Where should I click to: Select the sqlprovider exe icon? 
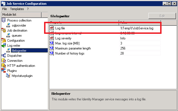tap(8, 25)
